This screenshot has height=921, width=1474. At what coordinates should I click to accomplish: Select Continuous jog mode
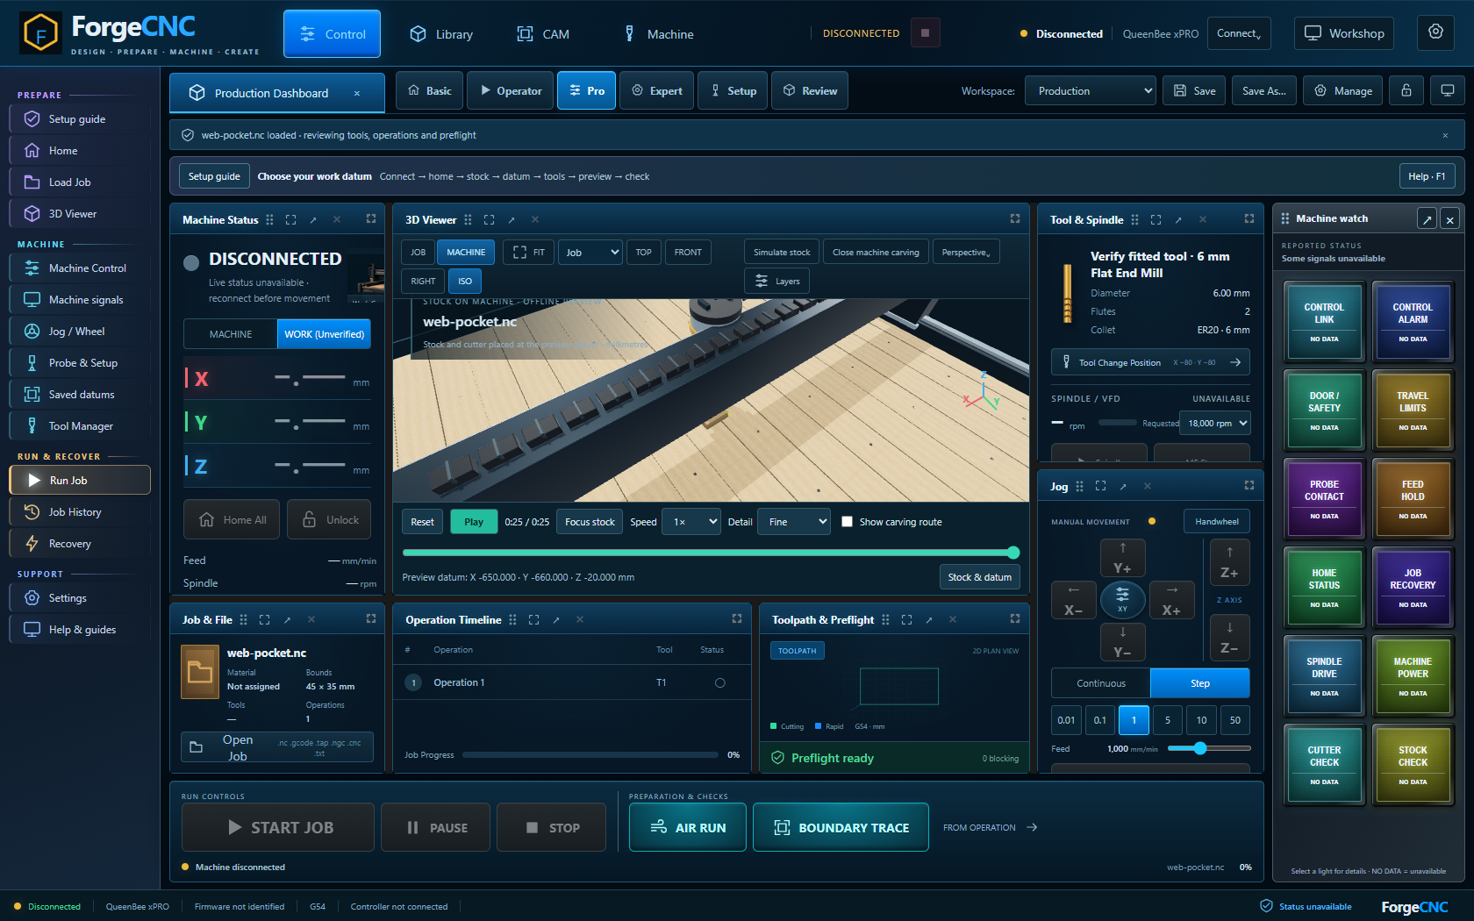pos(1101,683)
